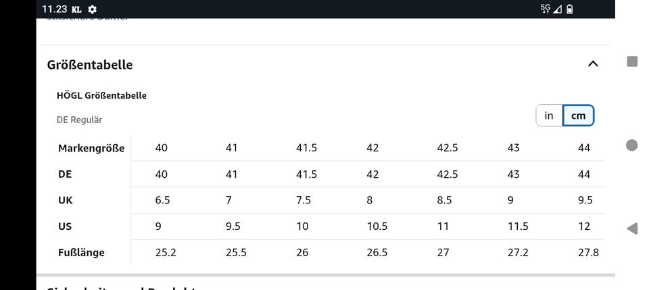Select the Markengröße row header
The height and width of the screenshot is (290, 649).
[91, 149]
